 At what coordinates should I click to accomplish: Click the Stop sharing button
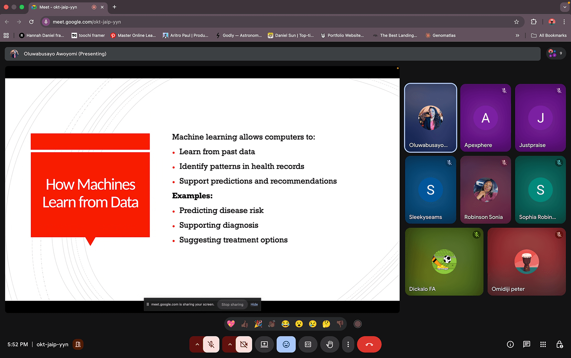pyautogui.click(x=232, y=304)
